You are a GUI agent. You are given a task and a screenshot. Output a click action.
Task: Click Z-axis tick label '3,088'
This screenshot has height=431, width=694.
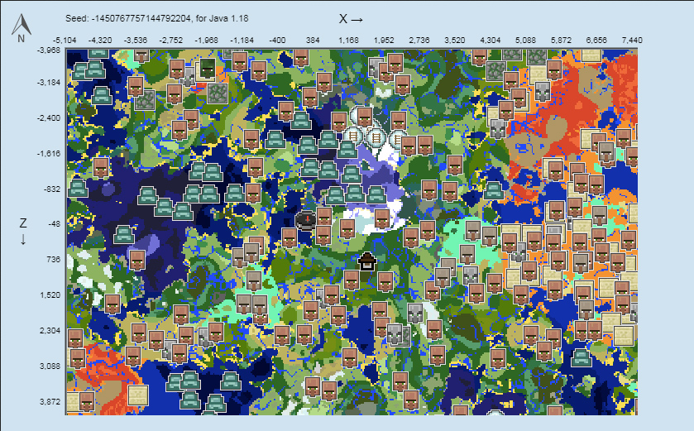pos(50,366)
